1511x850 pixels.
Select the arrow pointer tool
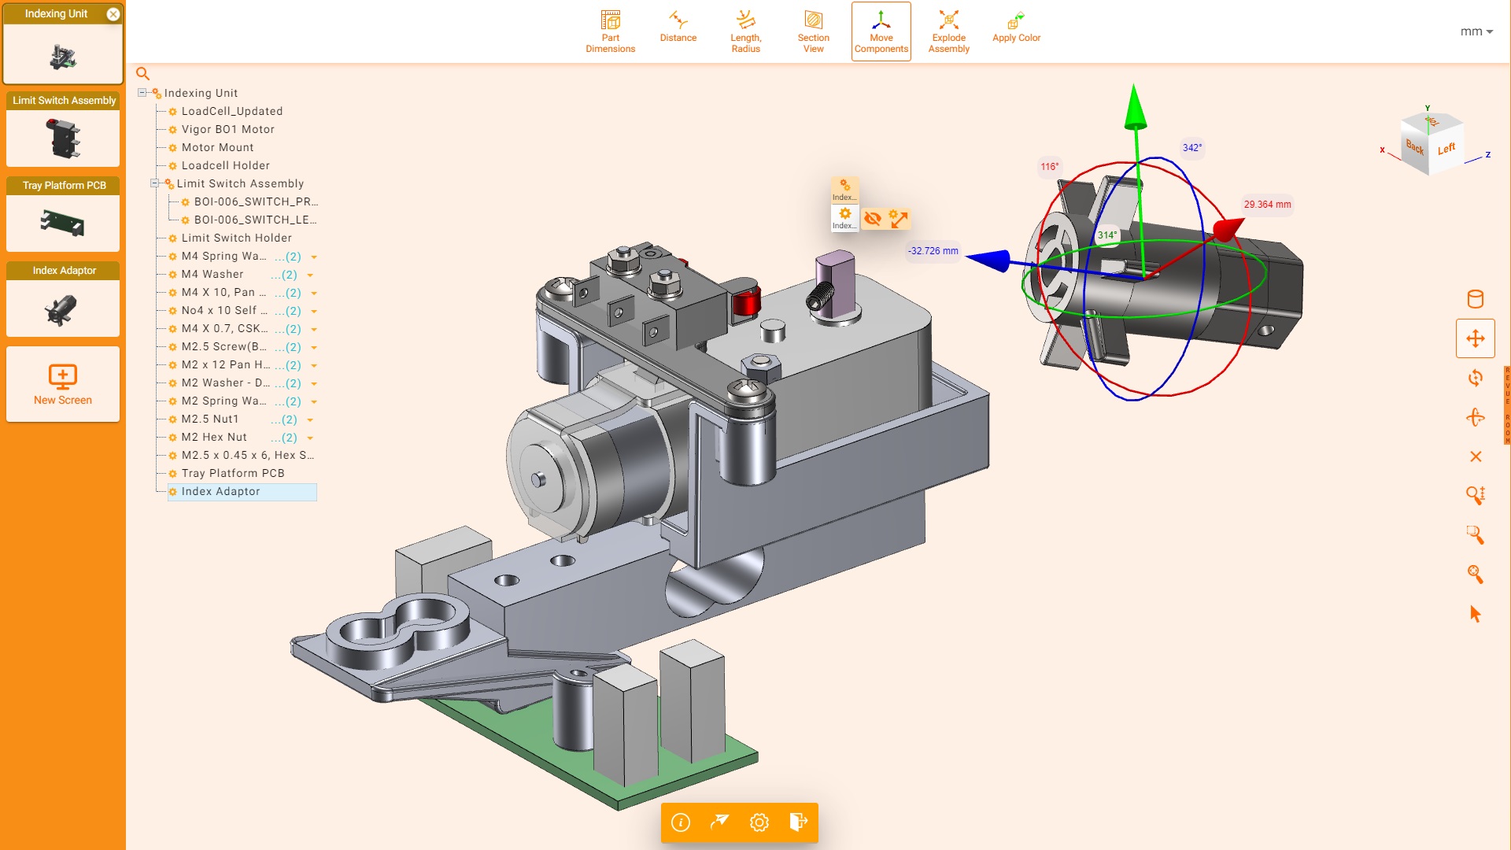(x=1476, y=614)
